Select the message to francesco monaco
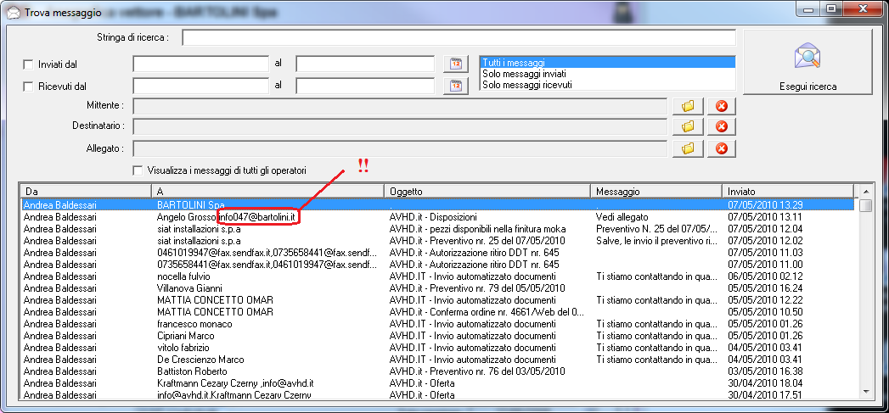The image size is (889, 413). [x=437, y=324]
